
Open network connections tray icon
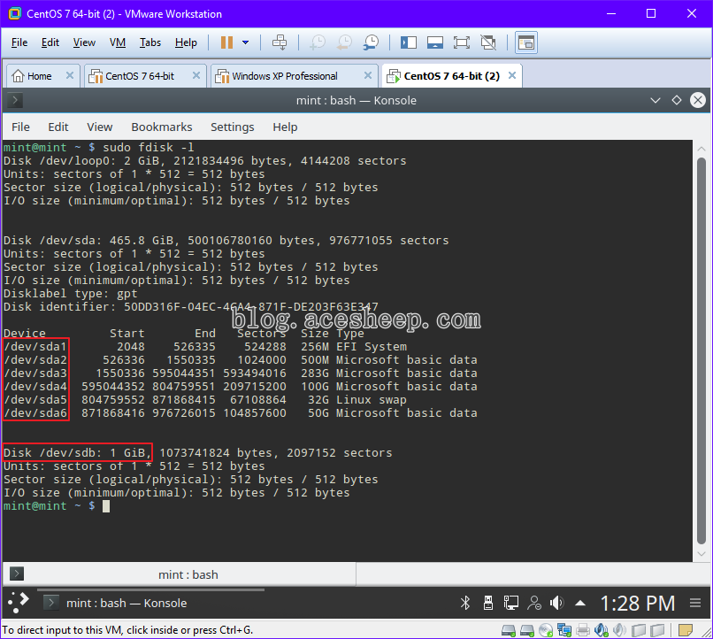[x=511, y=603]
